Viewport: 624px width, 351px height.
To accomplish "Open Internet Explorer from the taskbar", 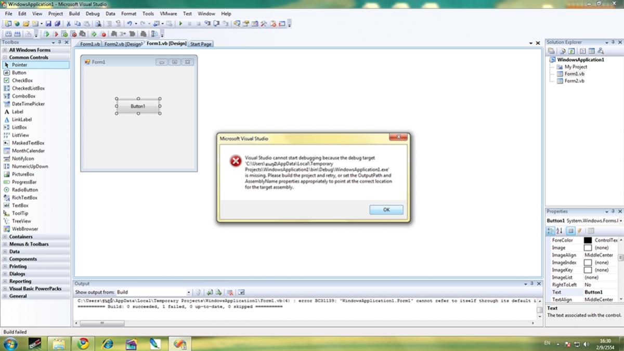I will (x=108, y=343).
